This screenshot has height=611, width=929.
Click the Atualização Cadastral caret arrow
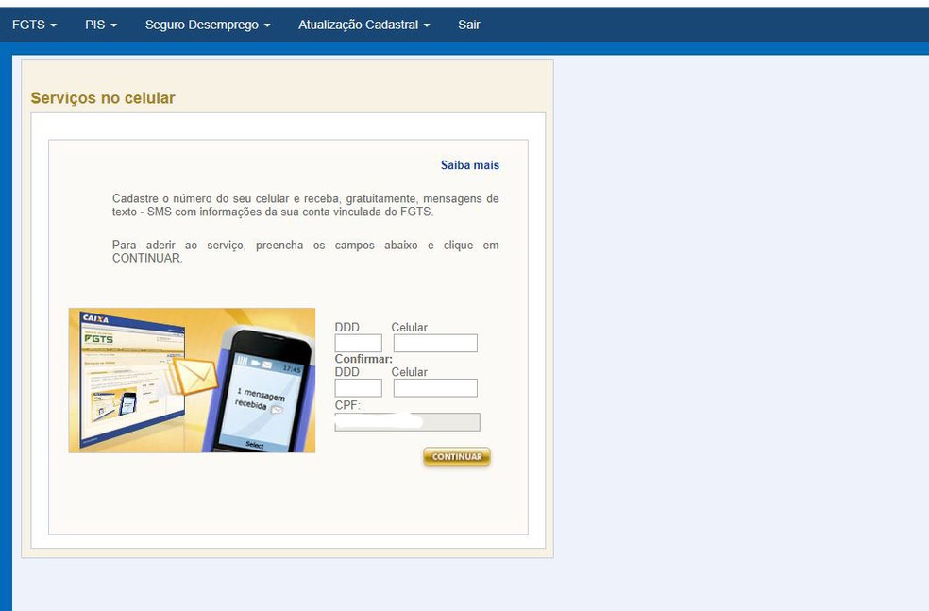click(x=425, y=25)
